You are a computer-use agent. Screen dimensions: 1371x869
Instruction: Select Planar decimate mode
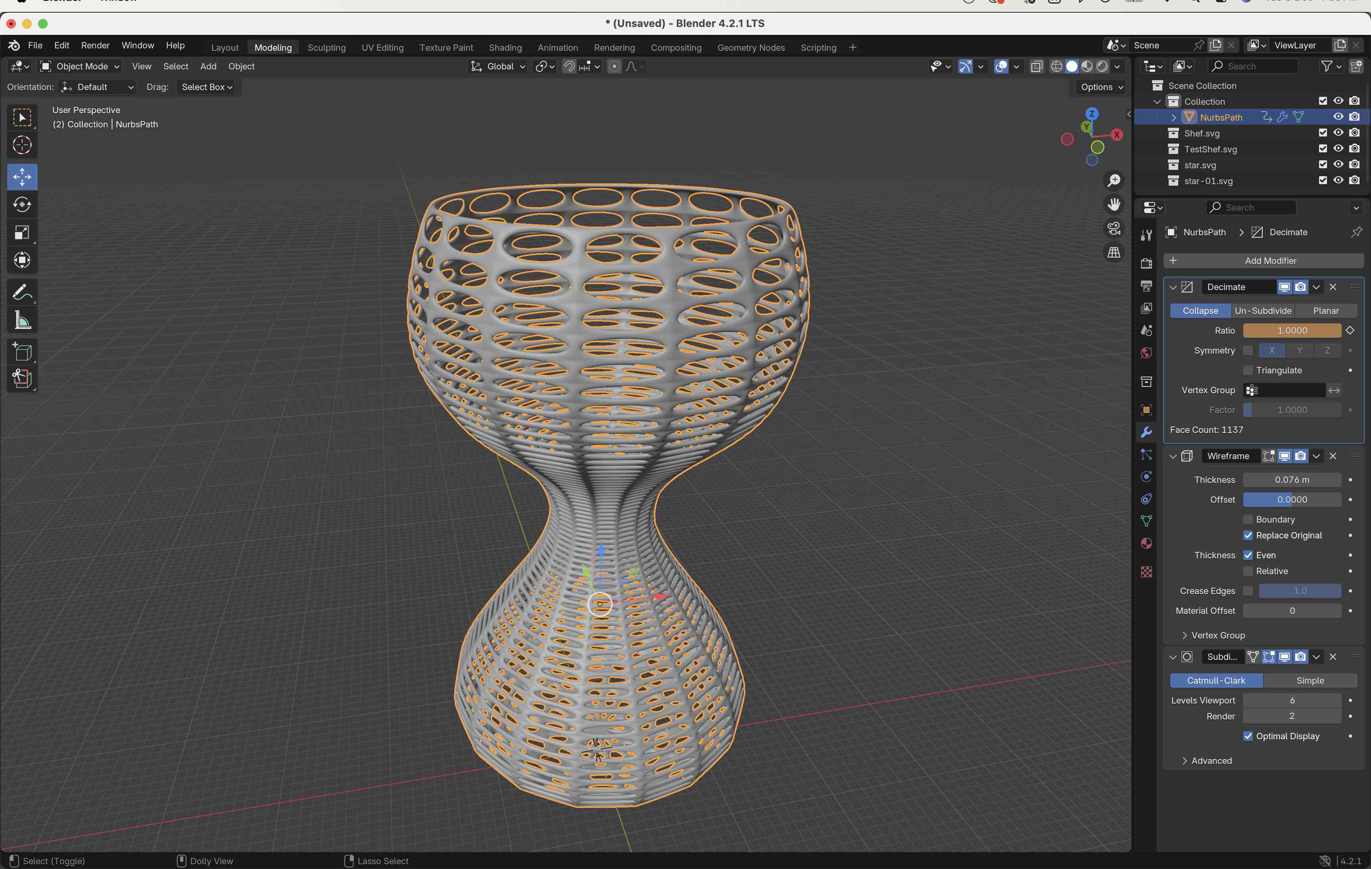click(x=1326, y=311)
